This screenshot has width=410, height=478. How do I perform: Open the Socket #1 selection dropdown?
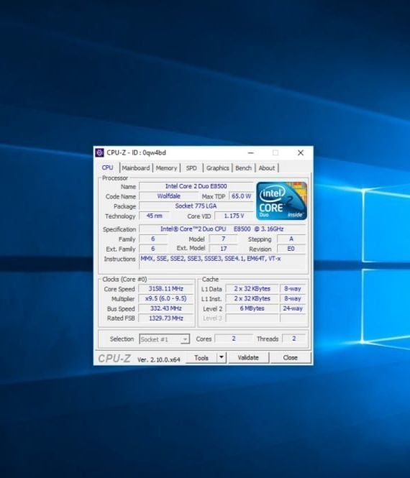[x=165, y=339]
